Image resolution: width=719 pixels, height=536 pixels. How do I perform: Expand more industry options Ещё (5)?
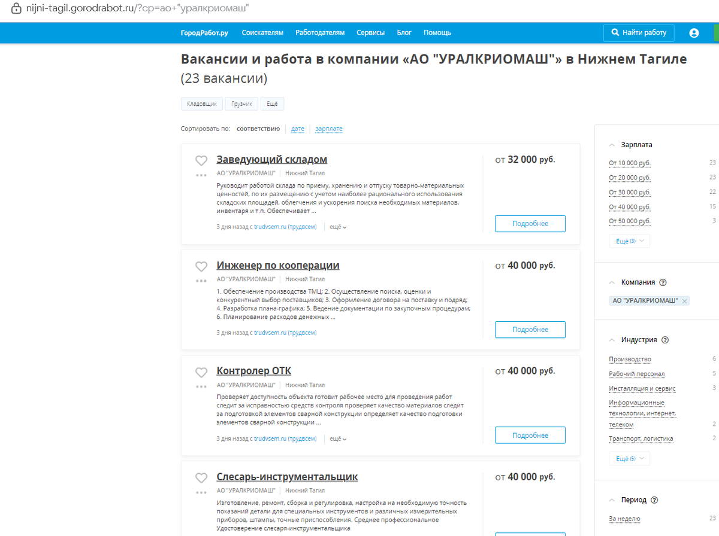point(629,459)
